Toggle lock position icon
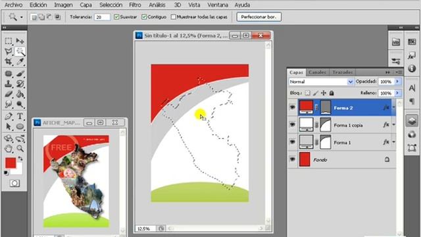 click(x=324, y=93)
